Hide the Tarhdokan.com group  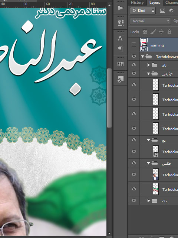(133, 56)
